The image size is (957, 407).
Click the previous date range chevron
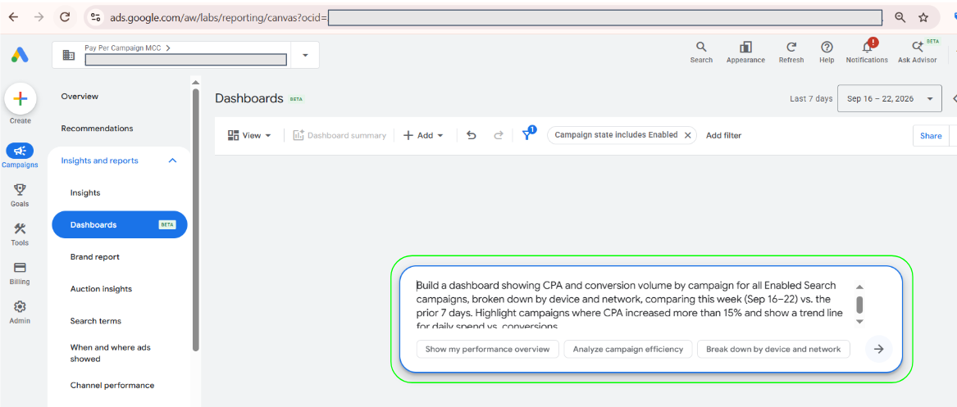954,99
